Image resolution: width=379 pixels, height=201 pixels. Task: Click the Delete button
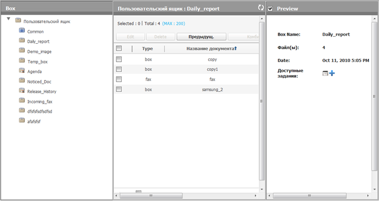(x=160, y=37)
